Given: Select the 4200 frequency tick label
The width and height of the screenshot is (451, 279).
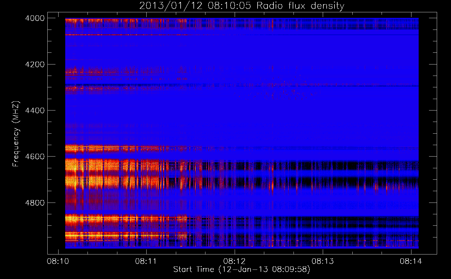Looking at the screenshot, I should coord(35,64).
